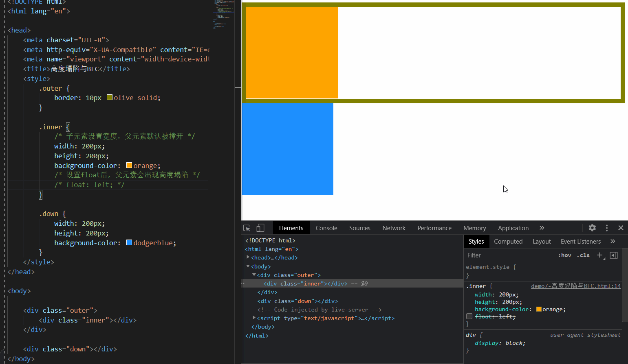This screenshot has width=628, height=364.
Task: Click the .inner selector in Styles pane
Action: click(476, 286)
